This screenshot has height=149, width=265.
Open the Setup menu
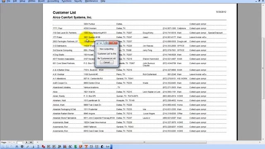pos(22,1)
